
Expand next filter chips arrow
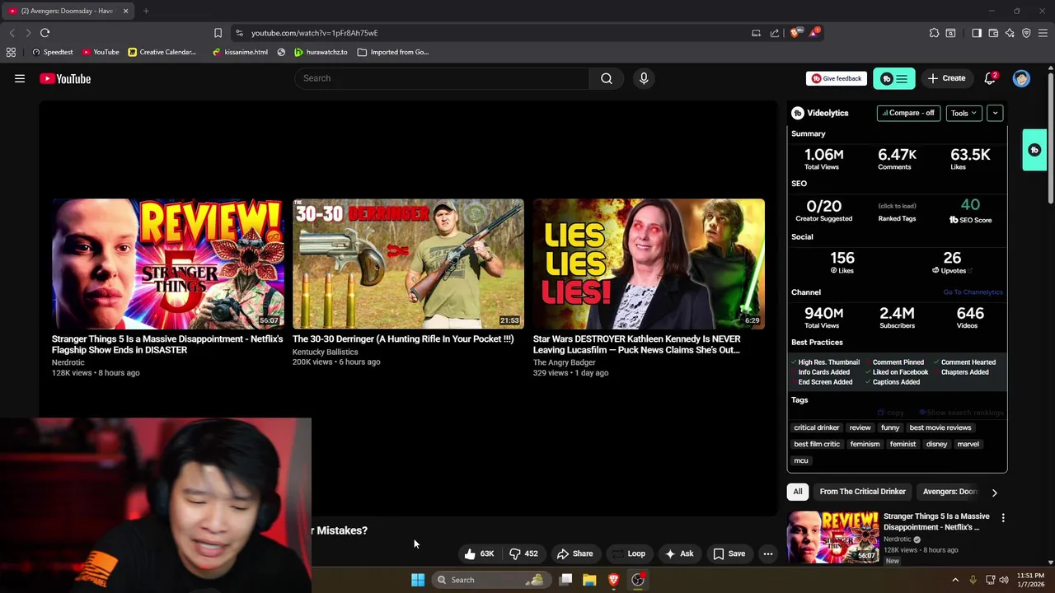[994, 493]
